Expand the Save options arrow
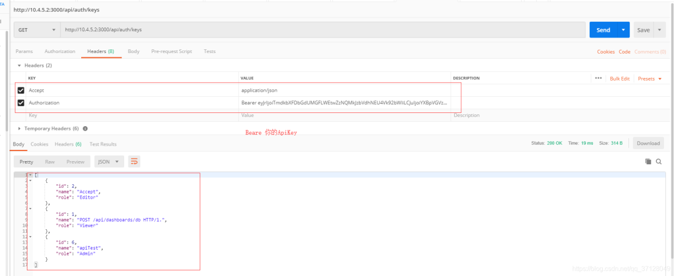The height and width of the screenshot is (276, 674). click(x=660, y=30)
